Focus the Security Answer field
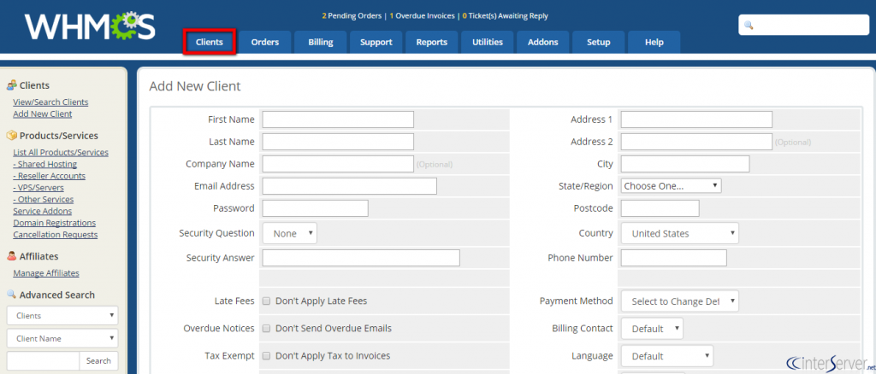876x374 pixels. point(361,258)
